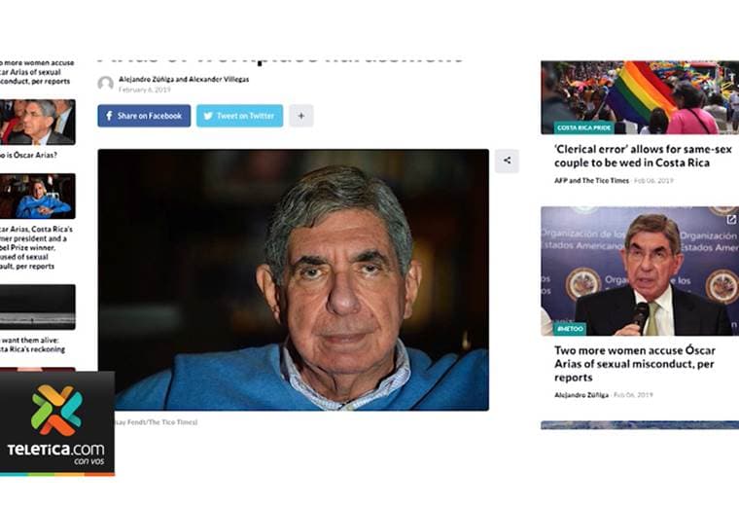Click the Tweet on Twitter button
Viewport: 739px width, 506px height.
(x=240, y=116)
